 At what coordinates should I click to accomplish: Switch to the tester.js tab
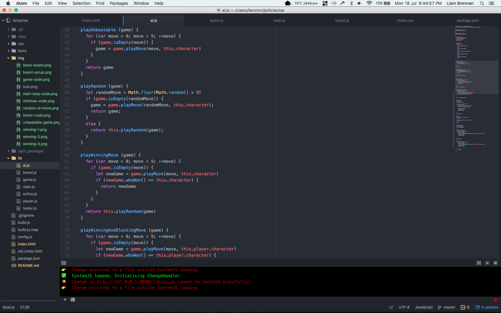[x=216, y=21]
